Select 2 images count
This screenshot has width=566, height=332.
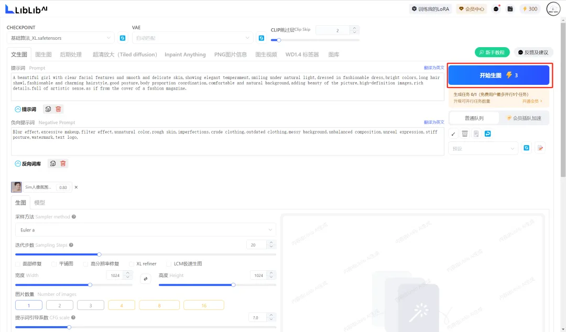[x=60, y=305]
